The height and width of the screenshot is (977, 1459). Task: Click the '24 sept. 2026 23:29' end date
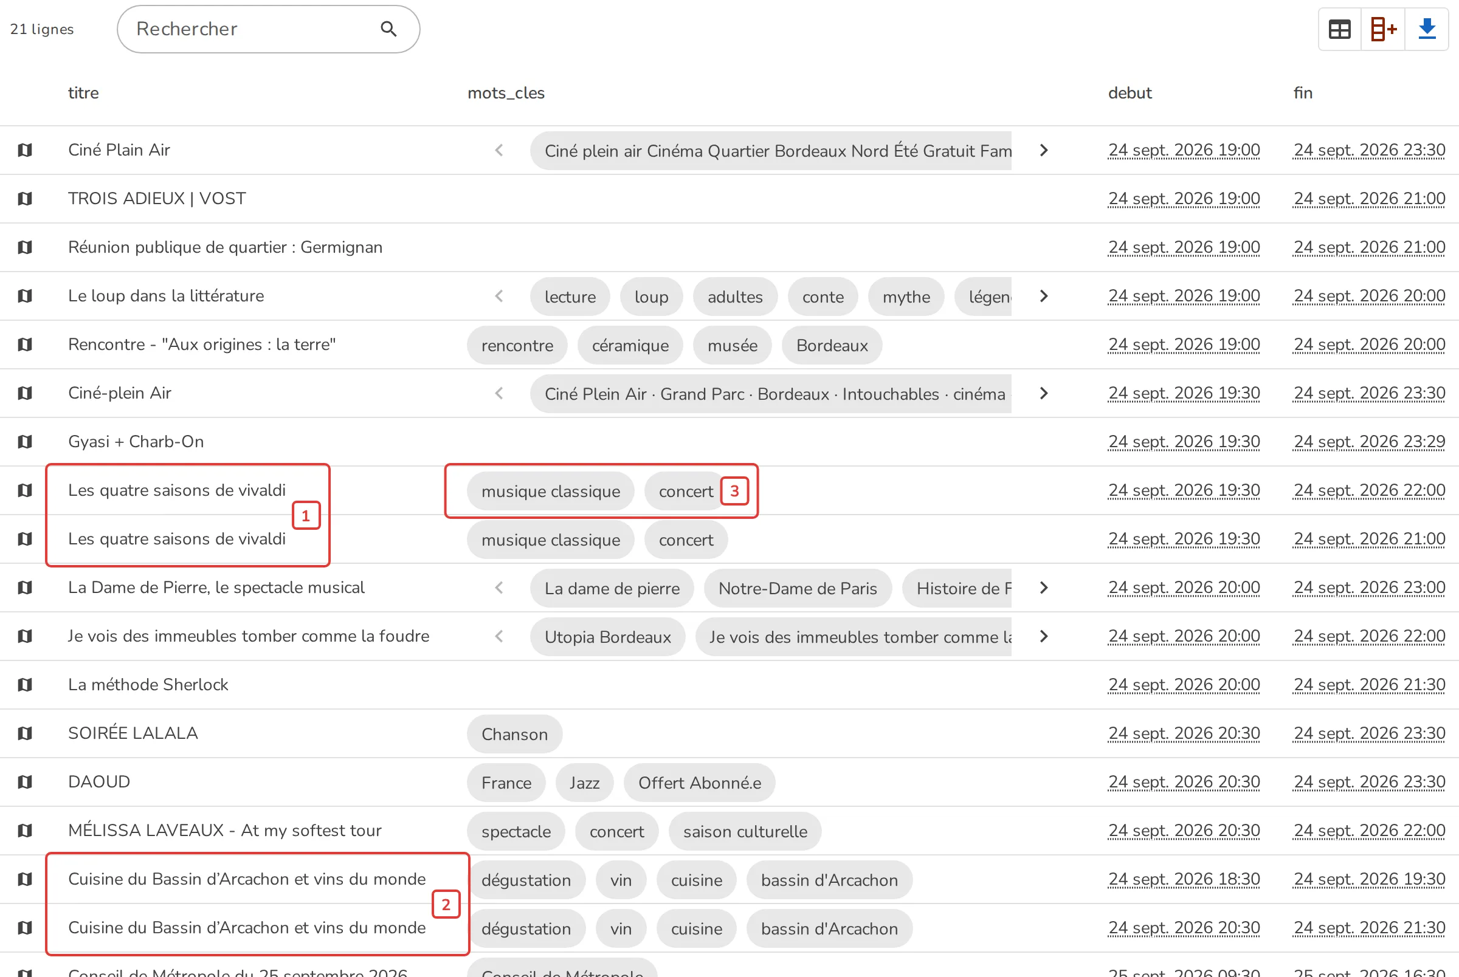click(1369, 442)
